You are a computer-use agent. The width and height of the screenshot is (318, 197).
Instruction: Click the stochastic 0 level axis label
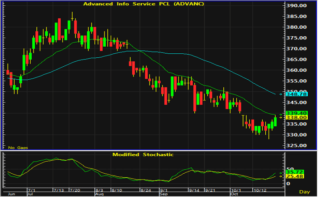[x=288, y=184]
